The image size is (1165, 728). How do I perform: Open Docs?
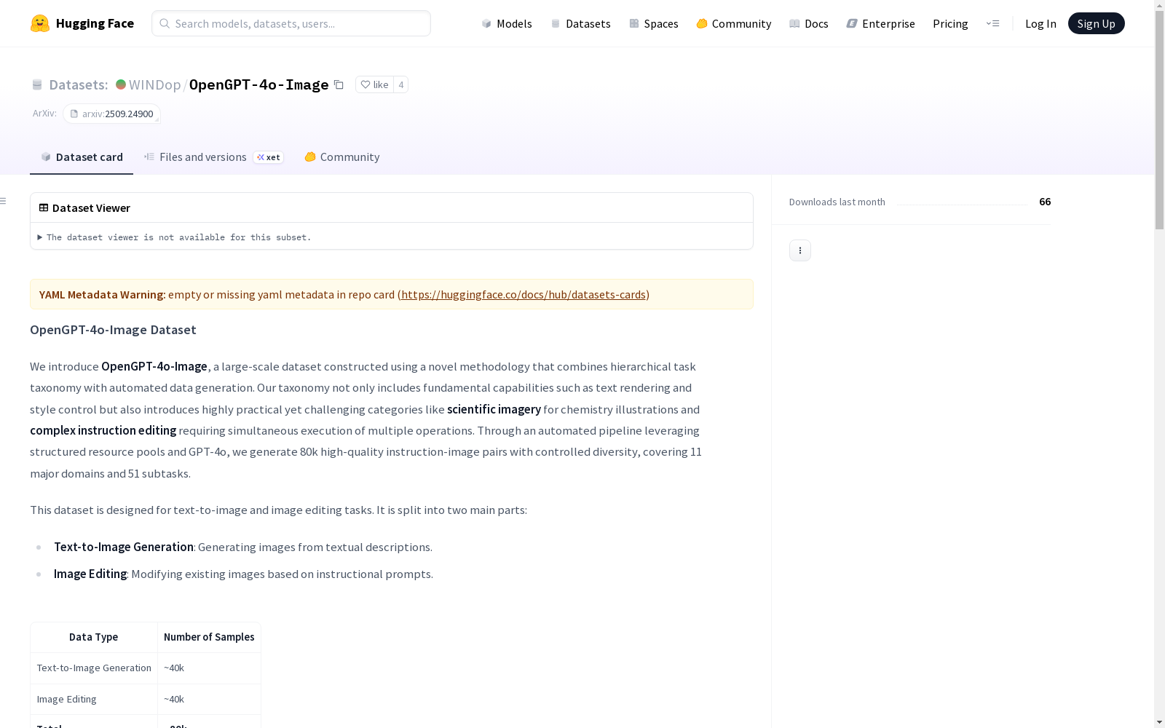[809, 23]
